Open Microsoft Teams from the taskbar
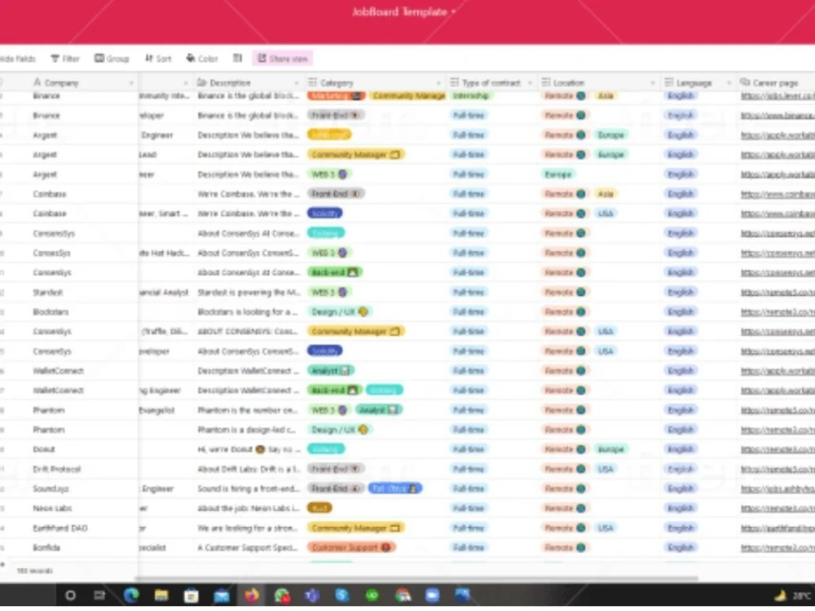 [312, 596]
